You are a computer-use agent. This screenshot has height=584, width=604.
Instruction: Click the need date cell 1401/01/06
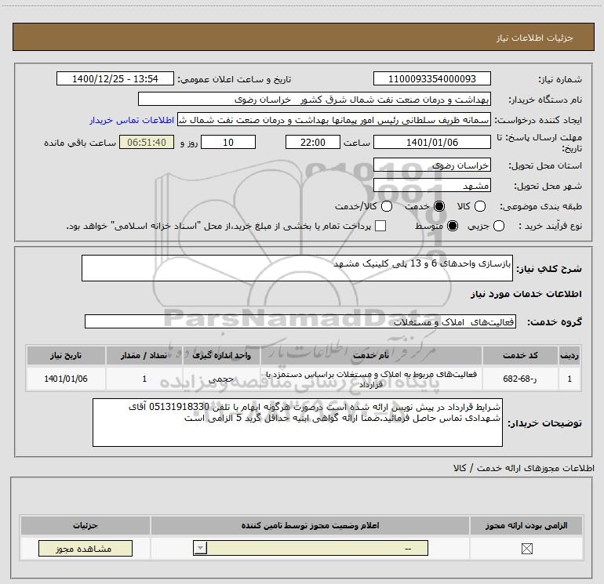click(x=66, y=379)
